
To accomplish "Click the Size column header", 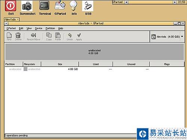I will 60,64.
